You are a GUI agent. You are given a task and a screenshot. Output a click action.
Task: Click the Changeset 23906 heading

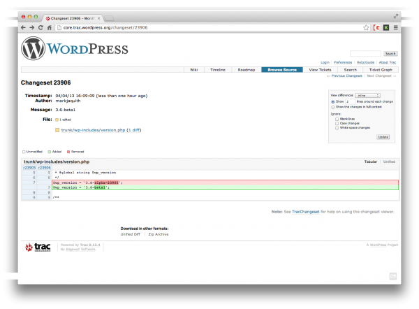tap(45, 82)
